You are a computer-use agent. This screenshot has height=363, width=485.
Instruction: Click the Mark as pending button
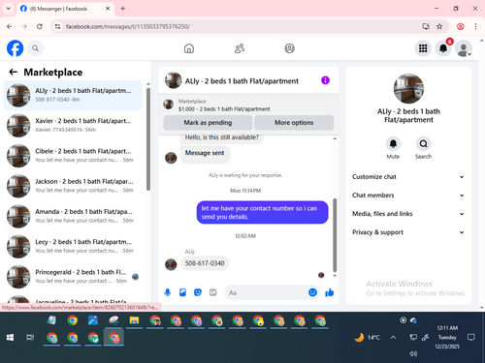(x=208, y=123)
